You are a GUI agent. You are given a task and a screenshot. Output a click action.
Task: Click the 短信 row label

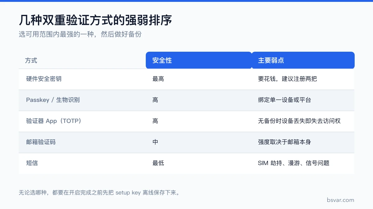pyautogui.click(x=32, y=163)
